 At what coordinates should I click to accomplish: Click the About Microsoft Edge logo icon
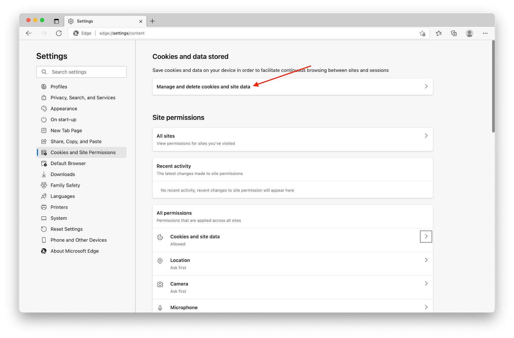44,251
